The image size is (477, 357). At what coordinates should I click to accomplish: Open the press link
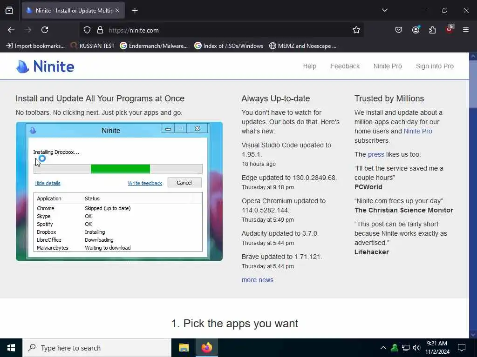[x=376, y=154]
